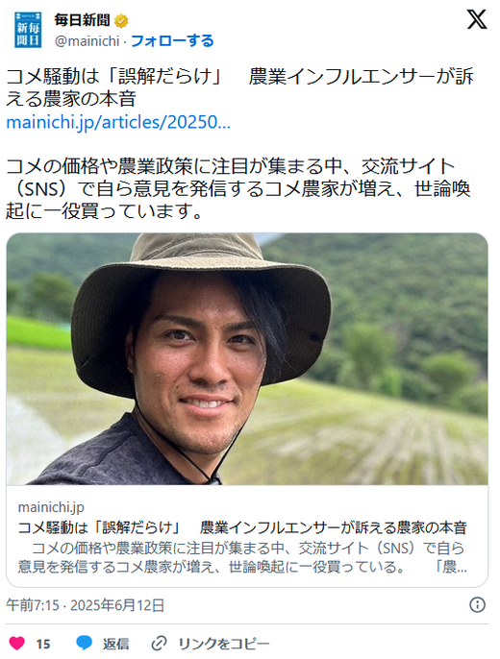This screenshot has height=659, width=500.
Task: Open the info circle icon
Action: [477, 605]
